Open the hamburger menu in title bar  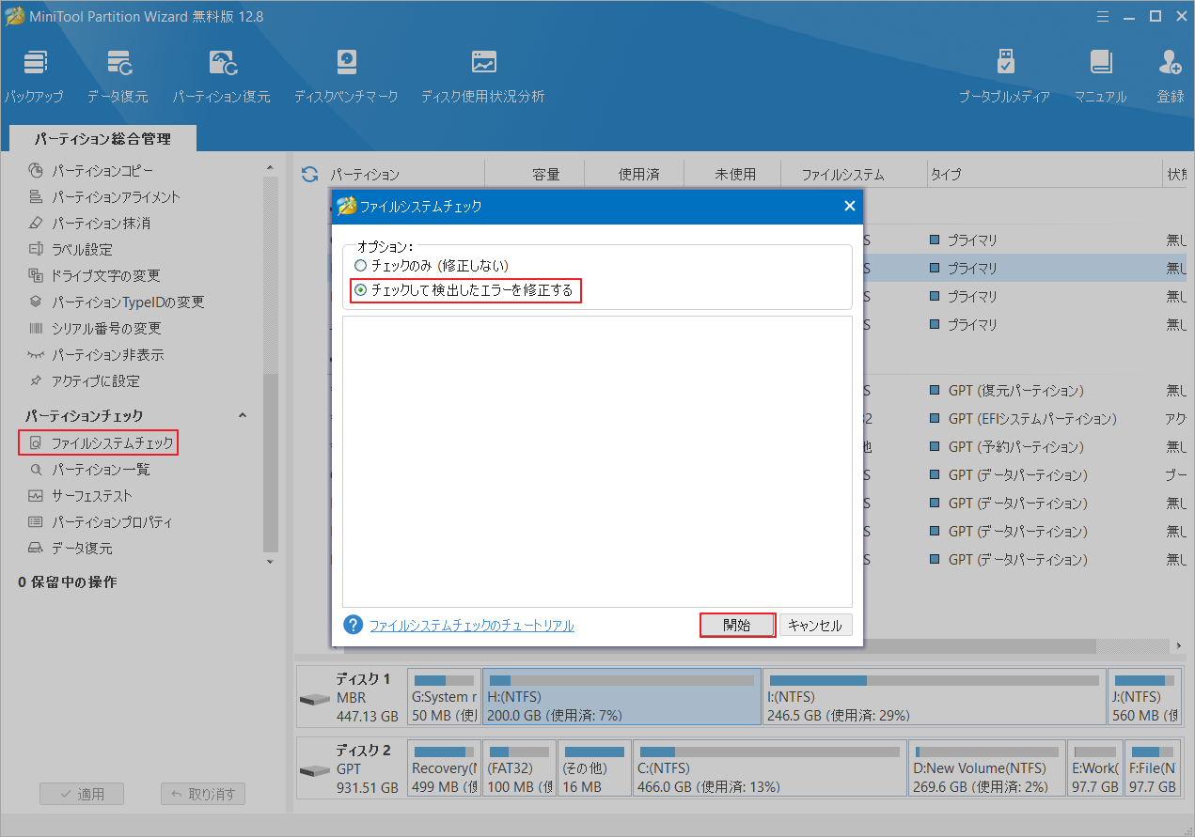click(x=1104, y=16)
